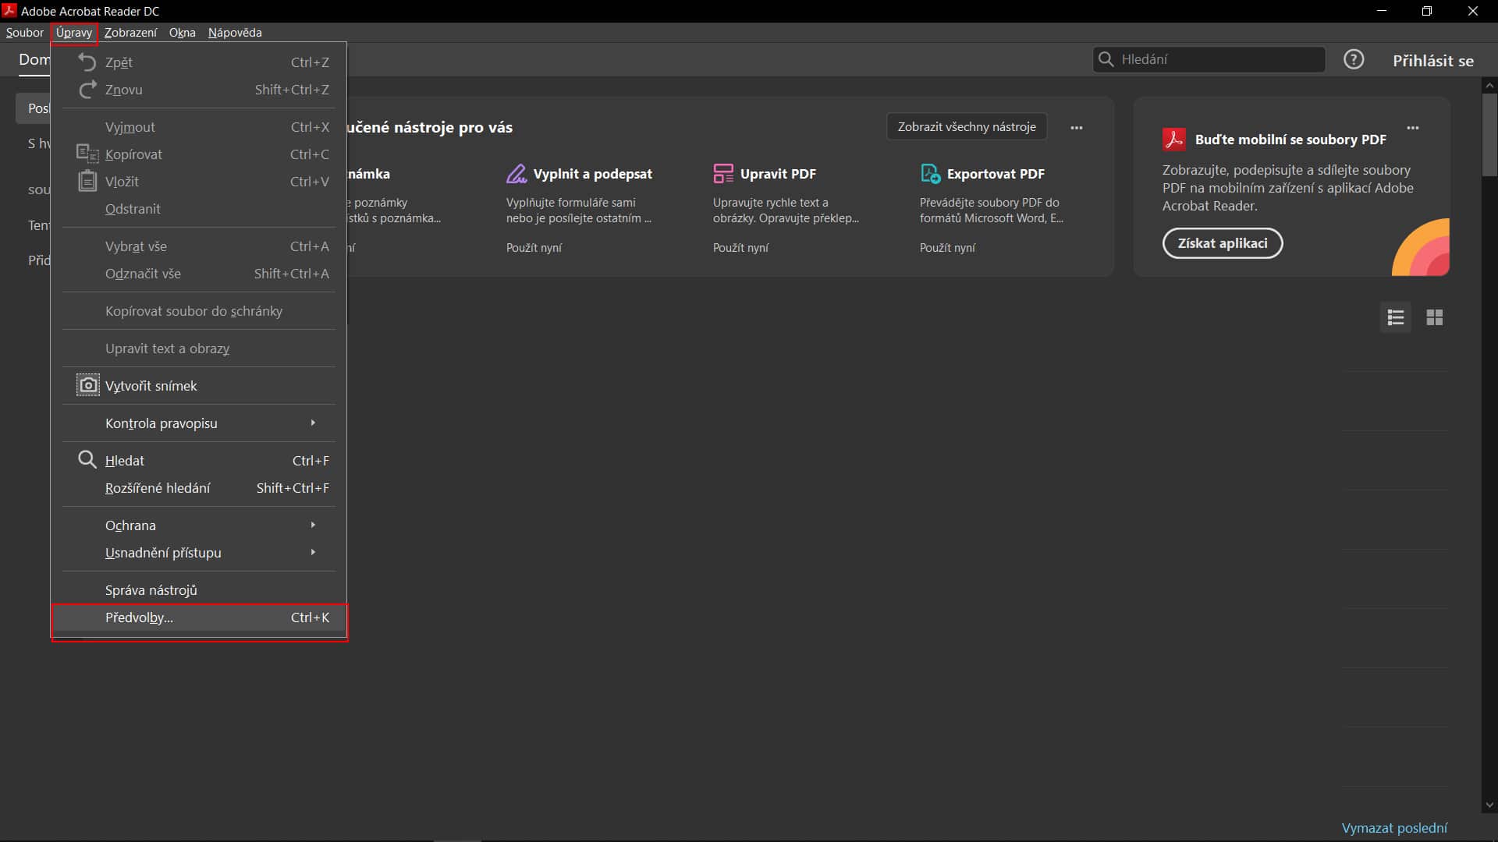Click the Vytvořit snímek camera icon
Screen dimensions: 1498x842
pos(88,385)
